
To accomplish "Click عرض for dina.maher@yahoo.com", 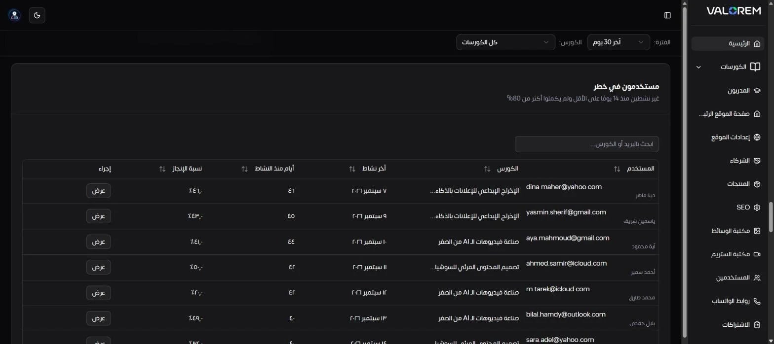I will pyautogui.click(x=99, y=191).
